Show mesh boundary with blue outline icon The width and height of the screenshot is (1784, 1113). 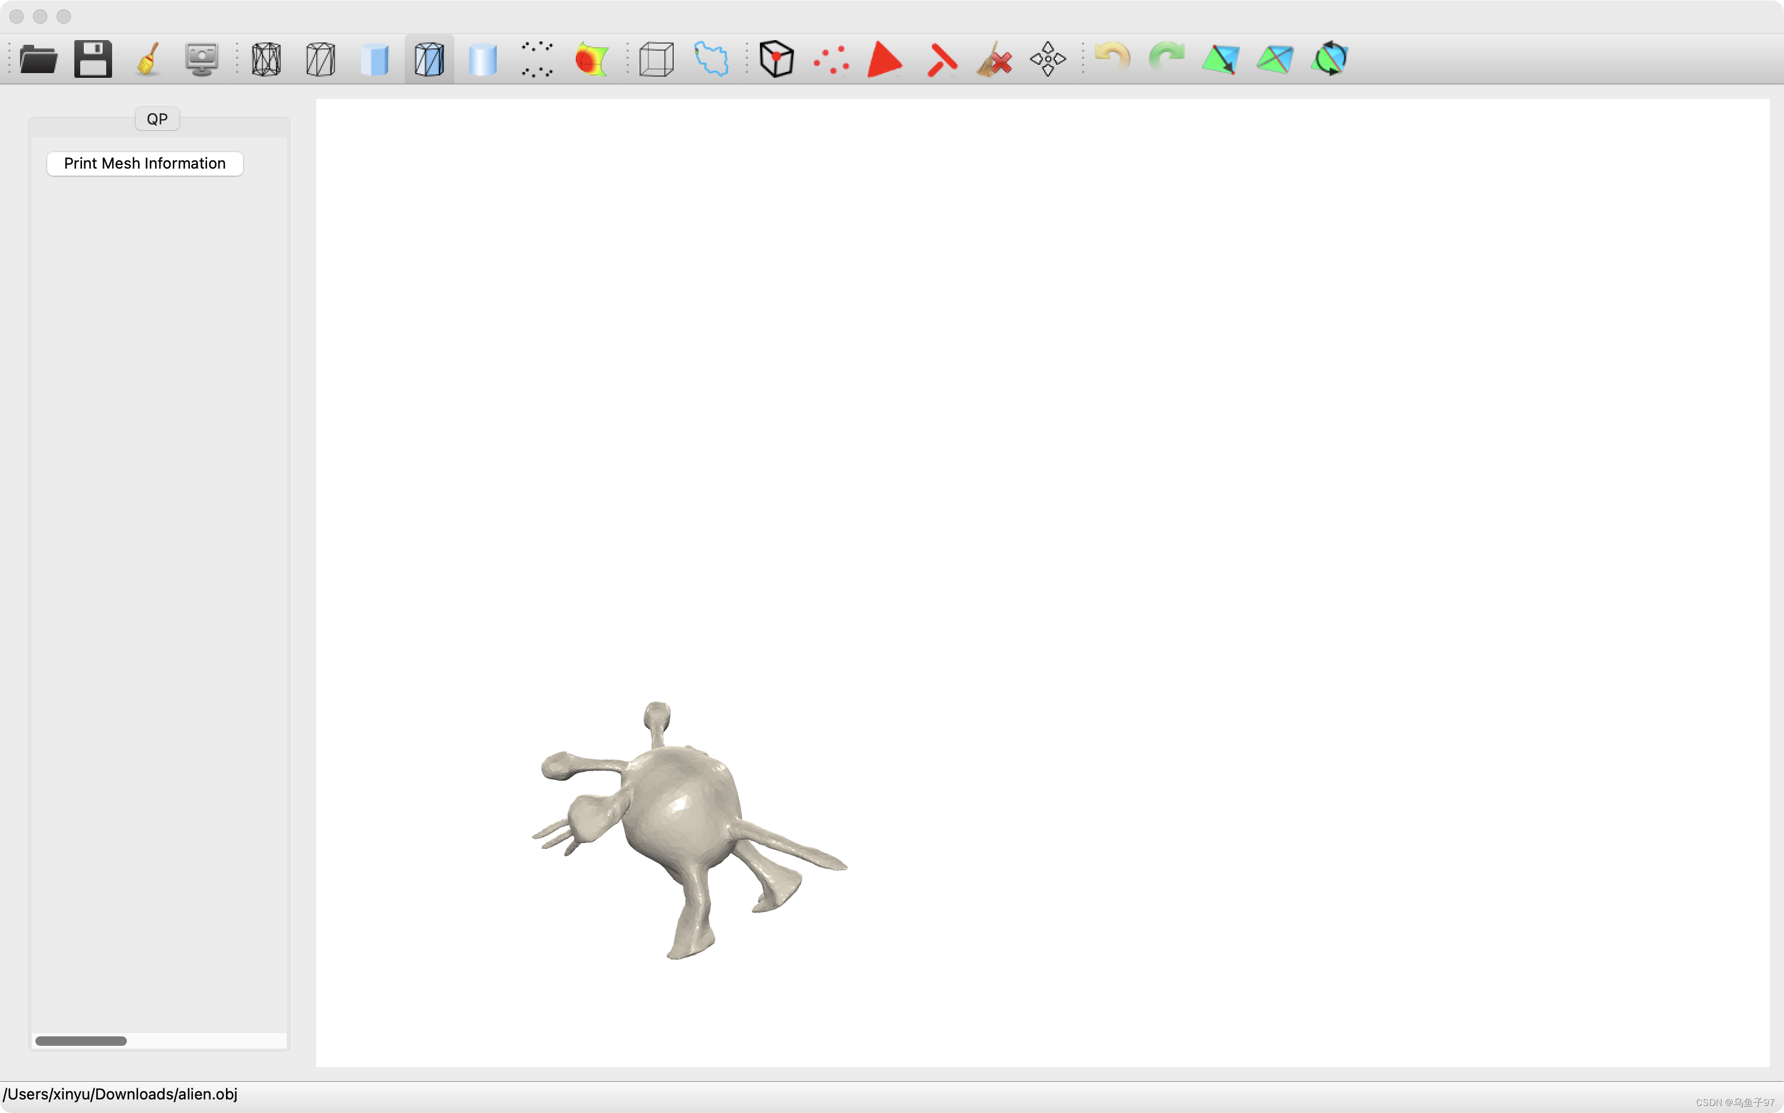point(711,59)
